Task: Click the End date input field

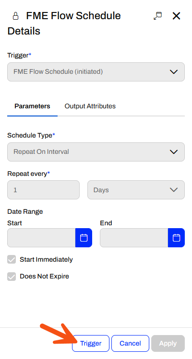Action: [x=134, y=238]
